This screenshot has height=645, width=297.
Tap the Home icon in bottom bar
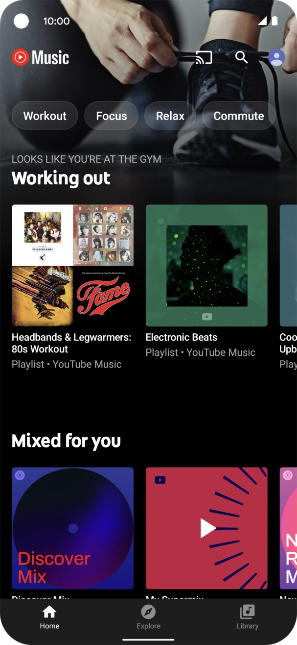coord(49,612)
